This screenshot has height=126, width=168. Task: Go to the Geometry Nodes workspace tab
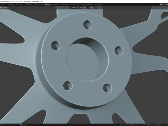(87, 5)
